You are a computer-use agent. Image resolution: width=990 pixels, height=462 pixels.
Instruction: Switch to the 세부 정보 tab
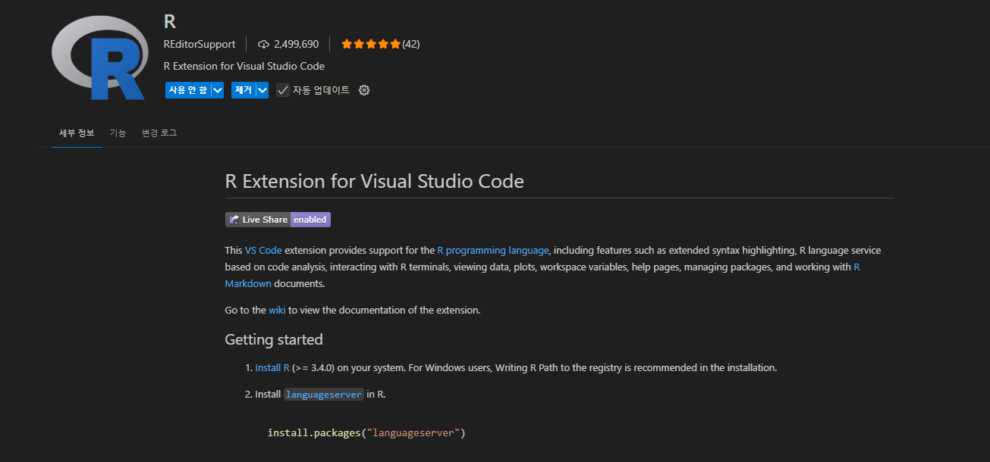tap(77, 133)
